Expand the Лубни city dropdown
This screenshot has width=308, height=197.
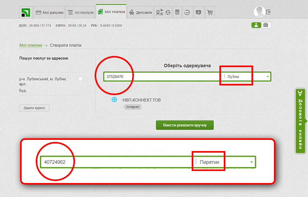click(267, 77)
